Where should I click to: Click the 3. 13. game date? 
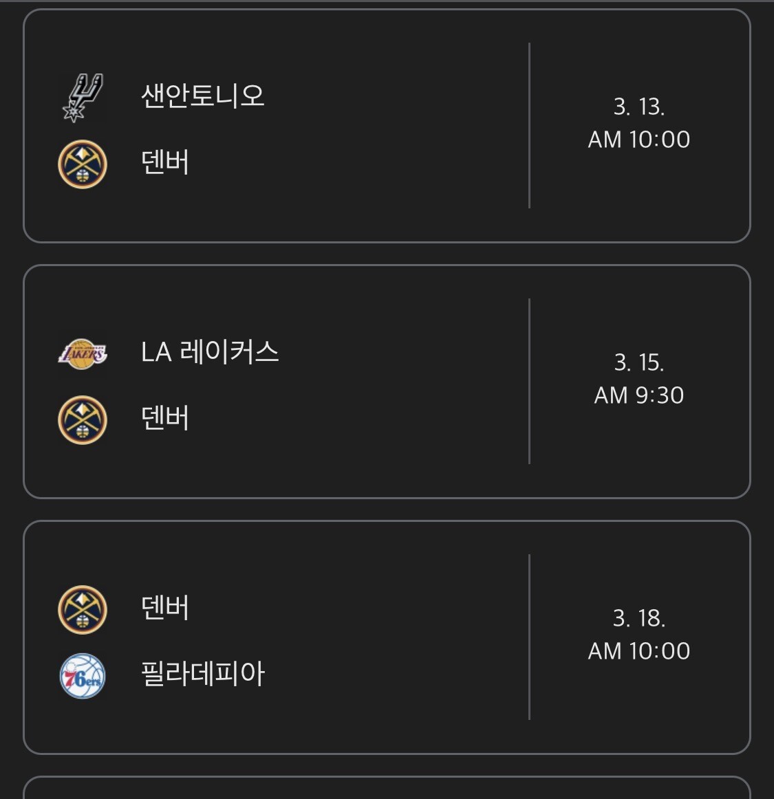(x=638, y=107)
